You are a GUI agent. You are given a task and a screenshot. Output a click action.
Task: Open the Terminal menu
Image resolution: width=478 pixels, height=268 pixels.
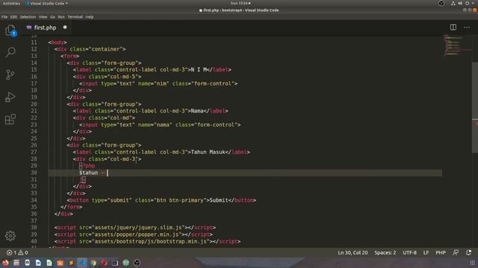click(75, 16)
